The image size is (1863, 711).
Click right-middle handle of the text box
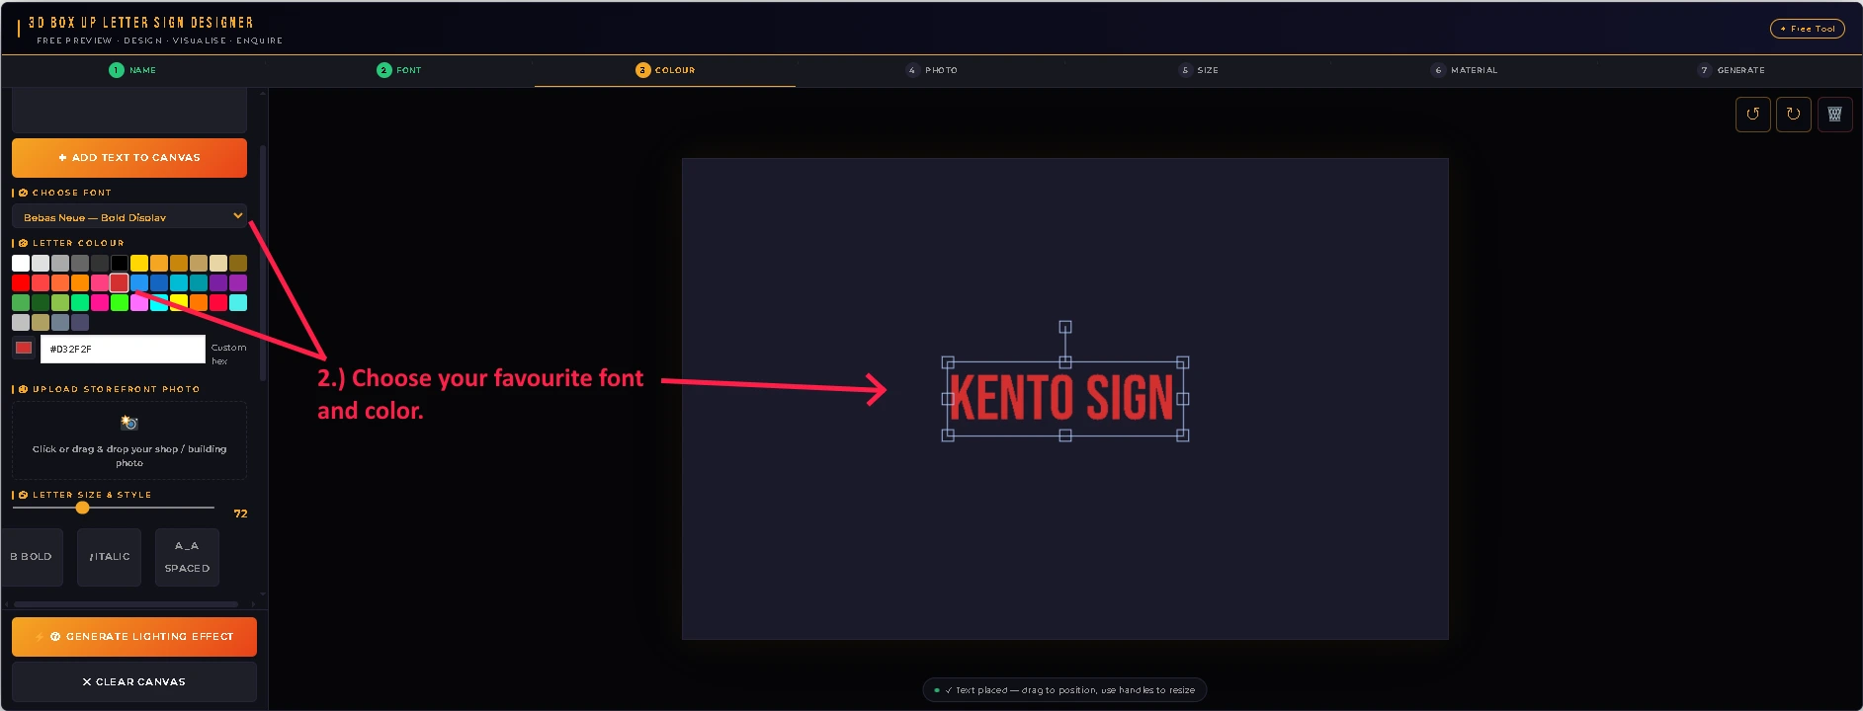(1183, 399)
